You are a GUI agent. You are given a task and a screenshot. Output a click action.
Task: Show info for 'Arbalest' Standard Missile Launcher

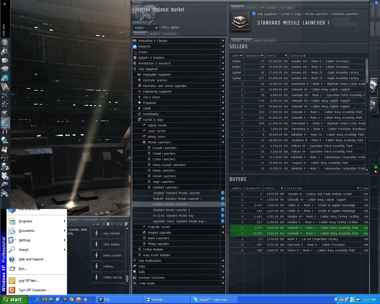point(223,193)
